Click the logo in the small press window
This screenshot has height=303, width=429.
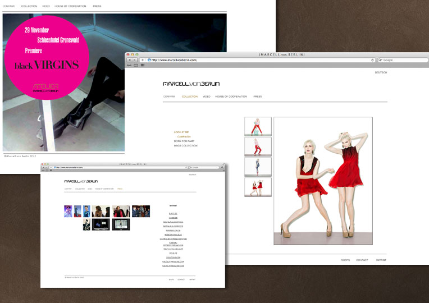(81, 181)
